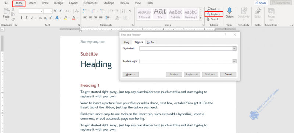
Task: Toggle Bold formatting
Action: click(x=21, y=18)
